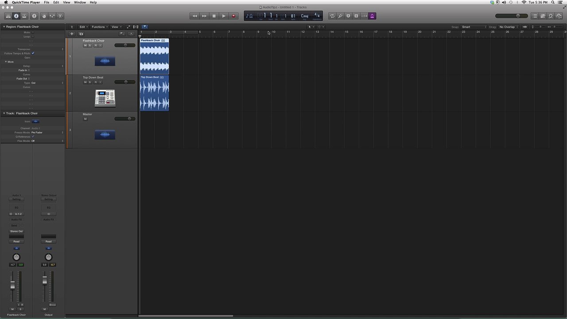Open the Editors scissors icon
Screen dimensions: 567x319
(x=60, y=16)
